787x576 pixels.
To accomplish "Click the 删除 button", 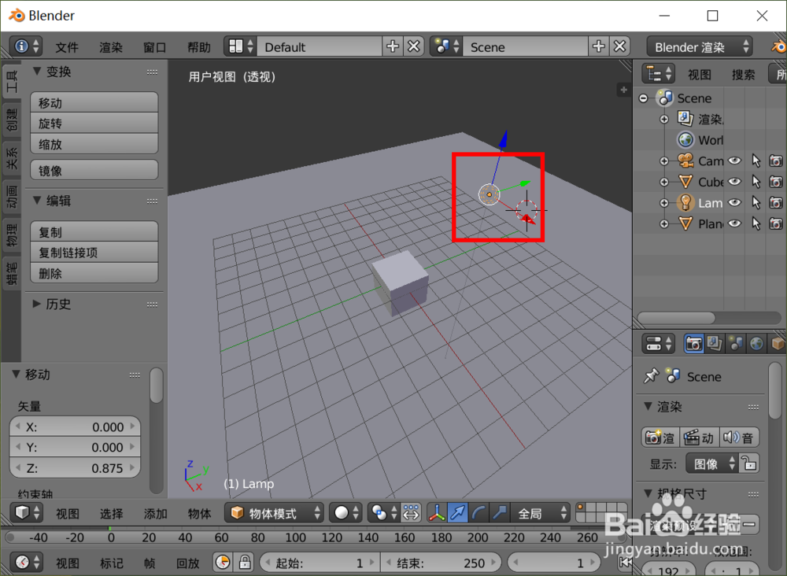I will coord(94,274).
